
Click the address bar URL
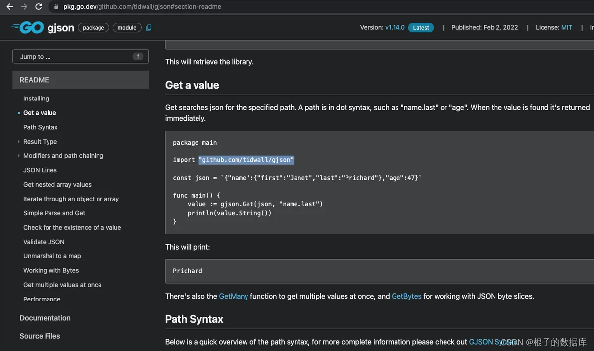click(142, 7)
